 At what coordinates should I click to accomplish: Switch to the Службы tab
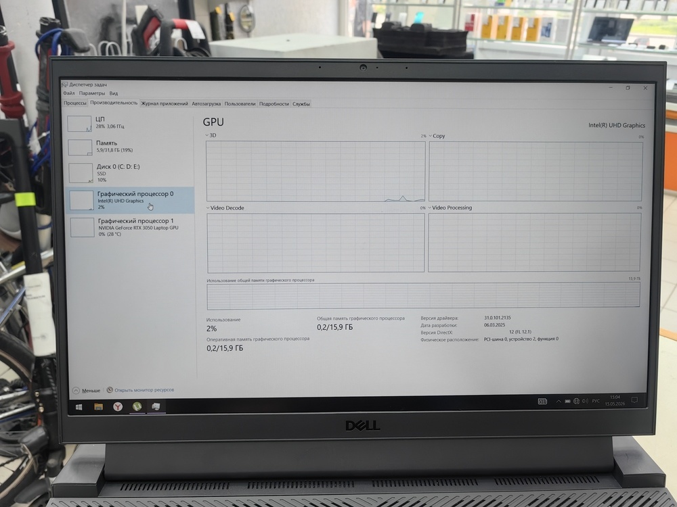point(301,104)
